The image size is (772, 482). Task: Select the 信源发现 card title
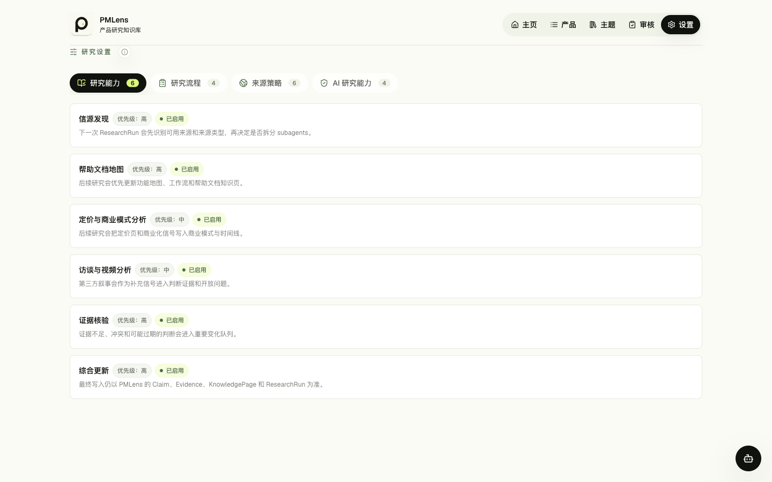point(94,119)
